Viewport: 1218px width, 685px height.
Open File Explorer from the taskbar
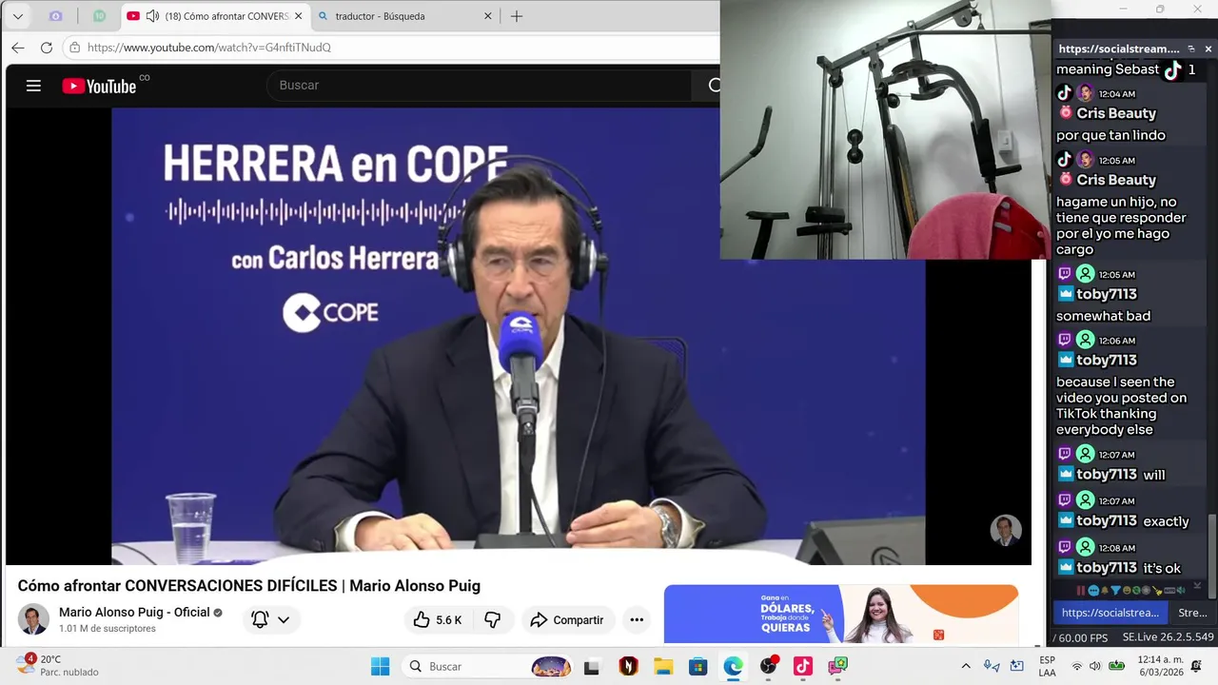tap(663, 666)
